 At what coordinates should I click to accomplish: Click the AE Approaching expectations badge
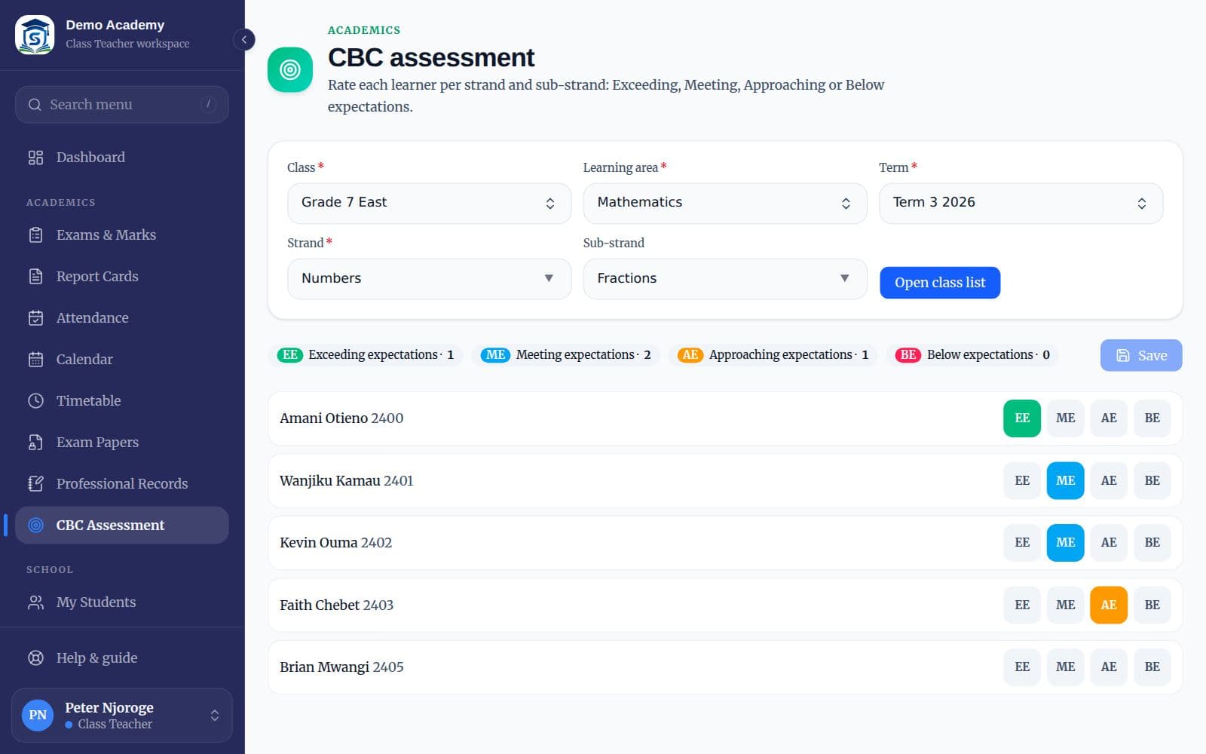pyautogui.click(x=690, y=355)
